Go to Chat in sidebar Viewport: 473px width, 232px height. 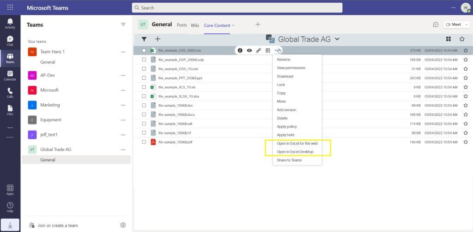10,41
